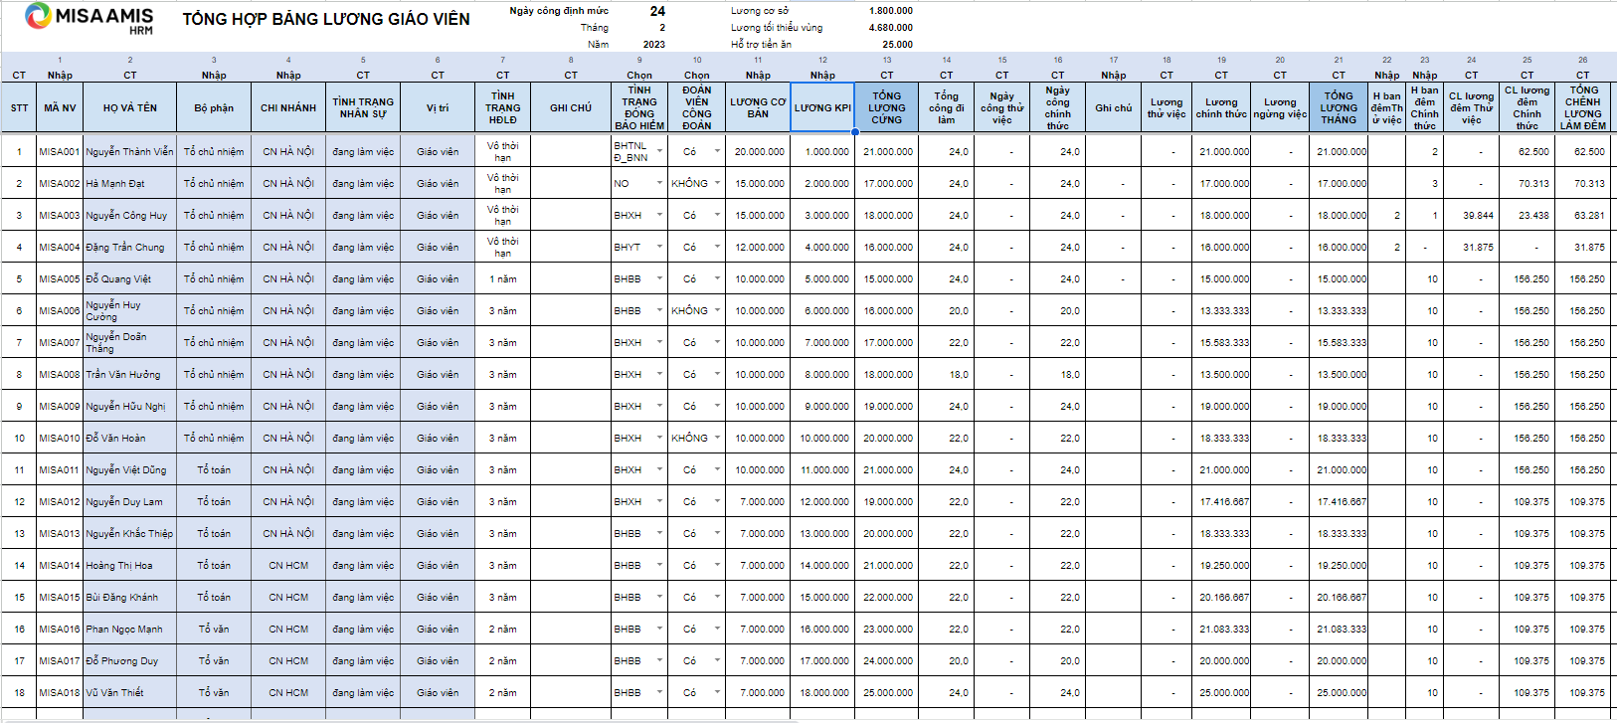Image resolution: width=1617 pixels, height=723 pixels.
Task: Click the name cell Nguyễn Thành Viễn
Action: pyautogui.click(x=130, y=152)
